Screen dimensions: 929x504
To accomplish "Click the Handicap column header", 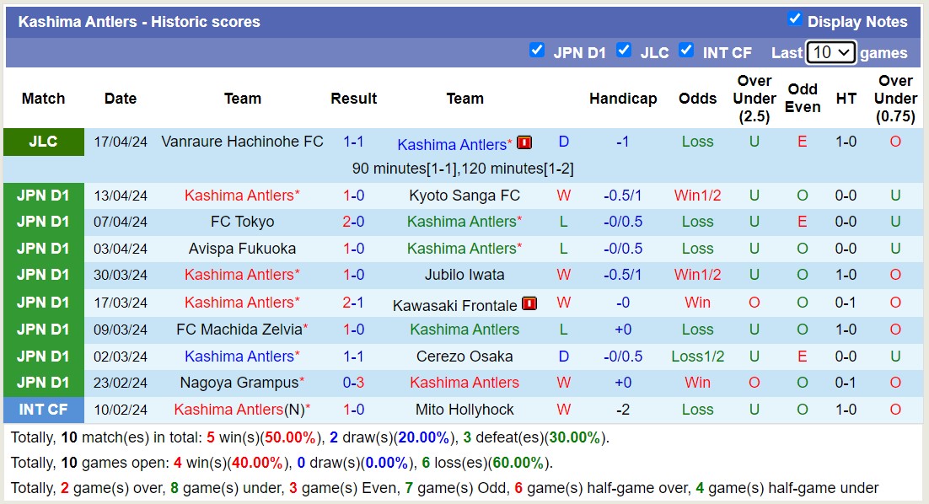I will point(623,98).
